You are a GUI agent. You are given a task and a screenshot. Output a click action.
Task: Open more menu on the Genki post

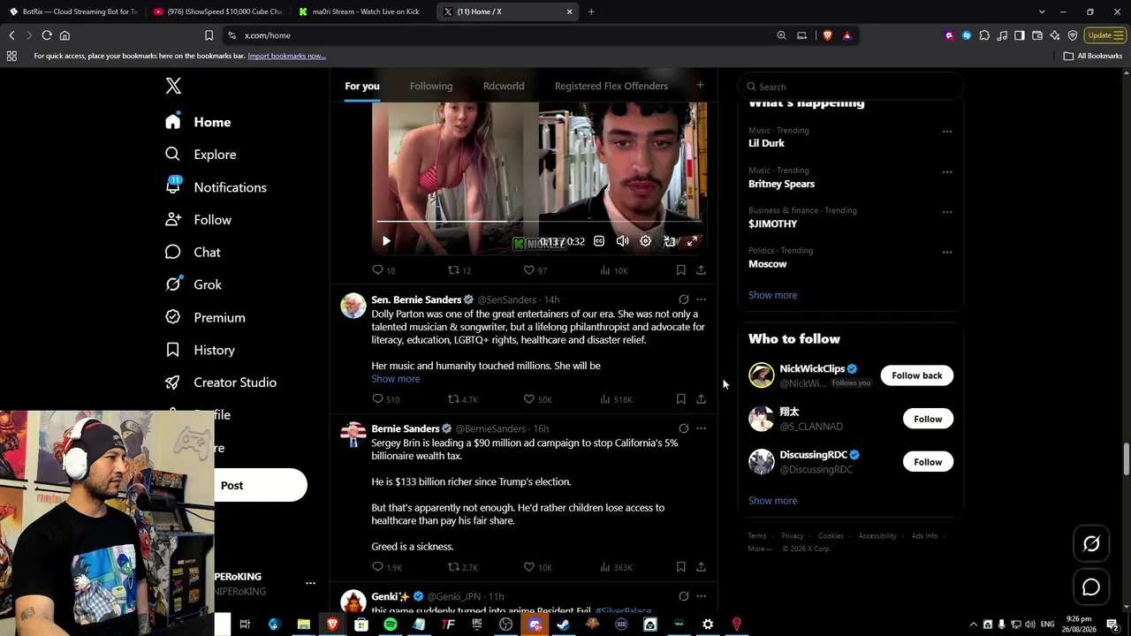click(701, 596)
